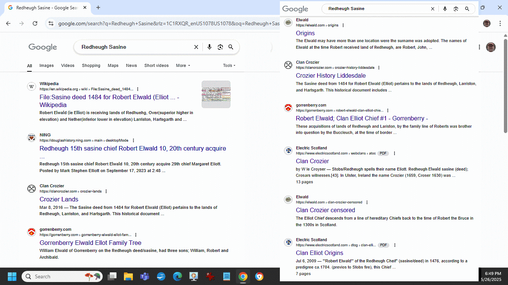Viewport: 508px width, 285px height.
Task: Expand the More search filters dropdown
Action: (183, 65)
